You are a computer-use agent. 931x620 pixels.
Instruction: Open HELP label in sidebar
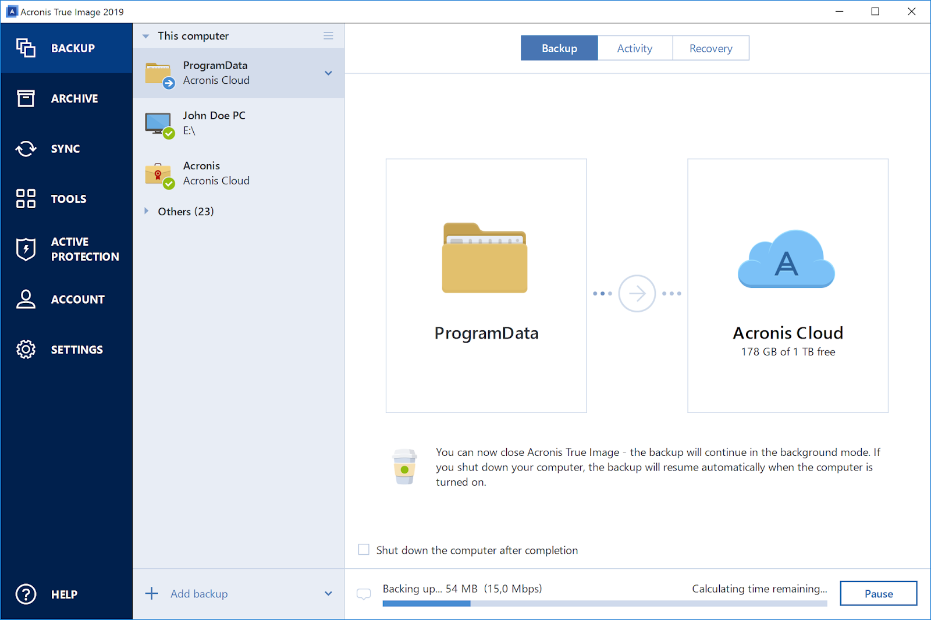64,594
